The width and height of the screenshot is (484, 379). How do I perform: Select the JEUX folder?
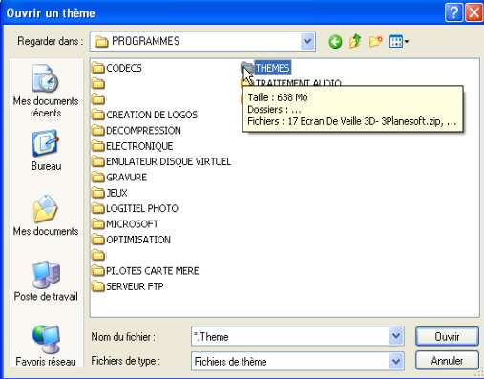(x=110, y=193)
